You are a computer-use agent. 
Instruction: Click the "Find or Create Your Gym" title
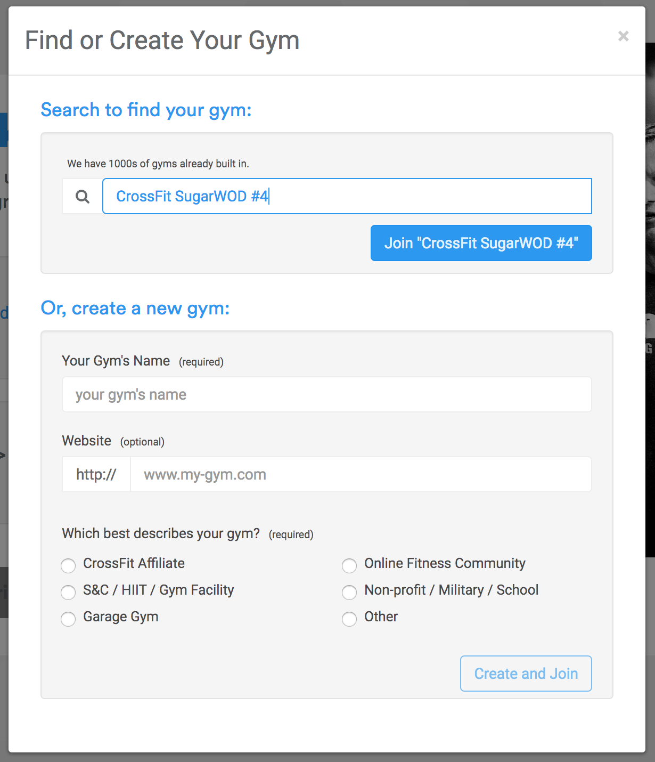(162, 40)
